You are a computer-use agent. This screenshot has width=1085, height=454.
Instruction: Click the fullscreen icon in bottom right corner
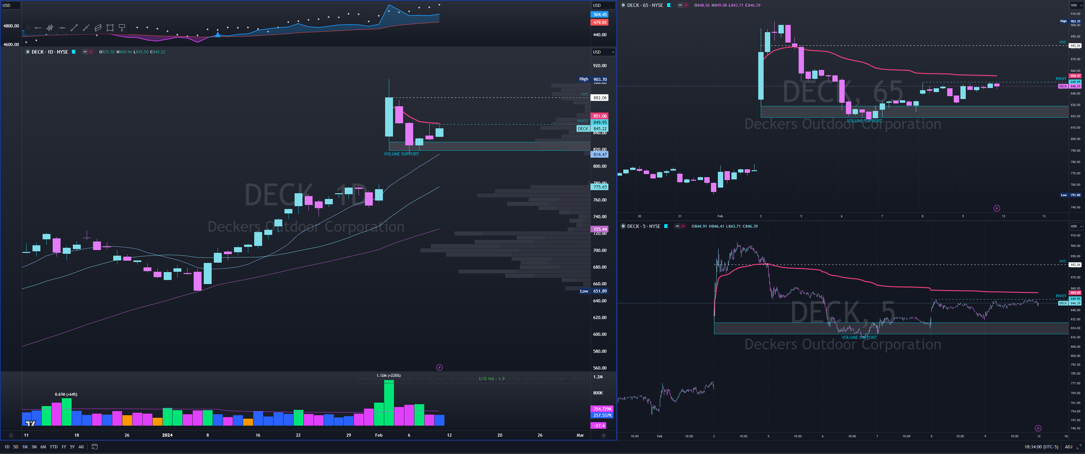[1078, 447]
